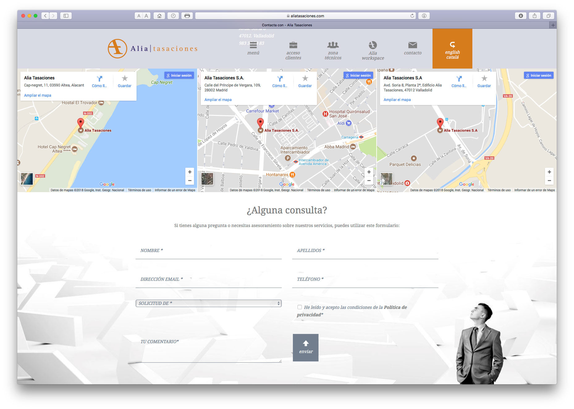Click Términos de uso on Altea map

point(140,190)
